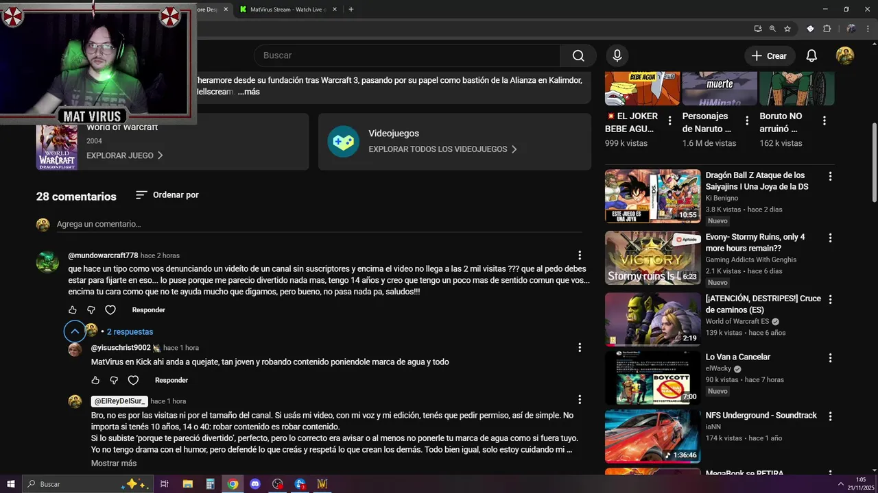This screenshot has width=878, height=493.
Task: Open options for Evony Stormy Ruins video
Action: (830, 238)
